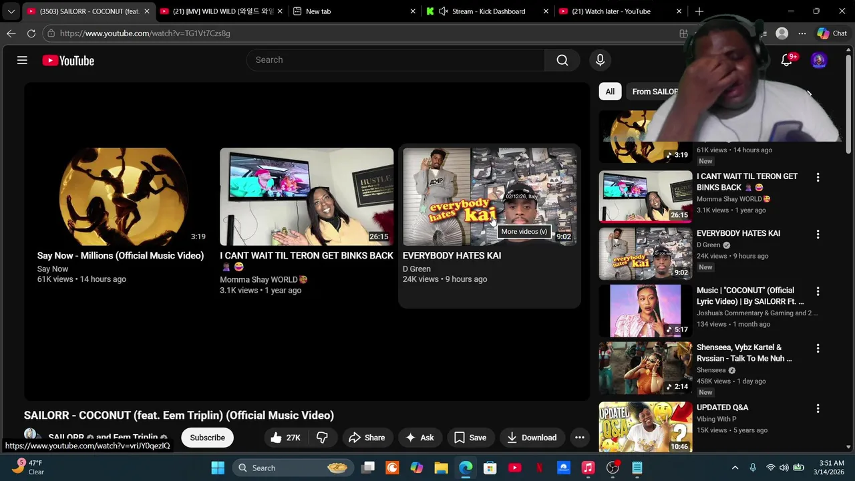Open YouTube notifications bell
855x481 pixels.
coord(787,60)
